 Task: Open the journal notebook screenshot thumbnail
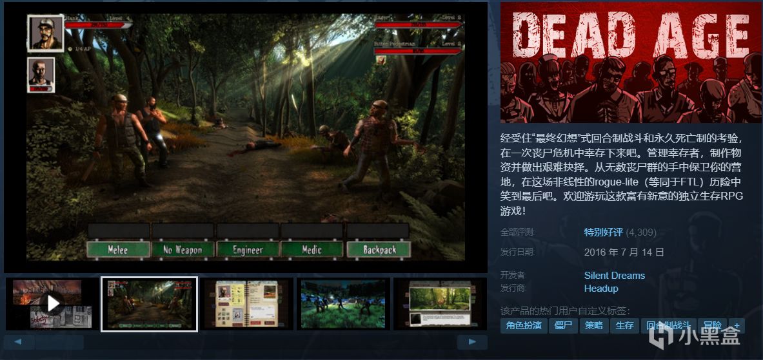(247, 303)
